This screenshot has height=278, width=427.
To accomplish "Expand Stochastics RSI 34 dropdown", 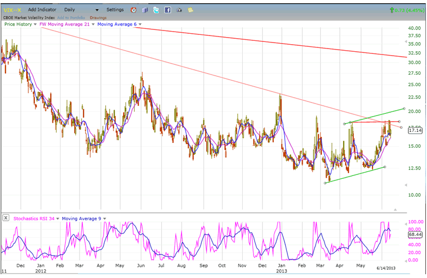I will (x=58, y=219).
